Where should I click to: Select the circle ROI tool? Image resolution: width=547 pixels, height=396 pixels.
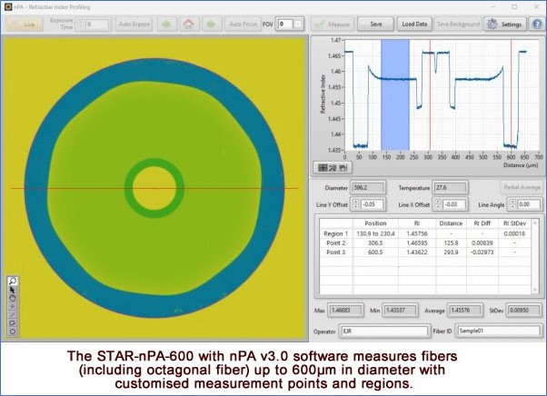13,332
